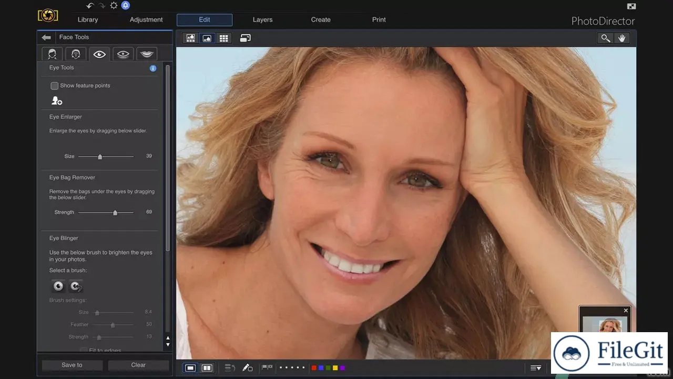Click the Face Tools panel scrollbar

[x=168, y=158]
